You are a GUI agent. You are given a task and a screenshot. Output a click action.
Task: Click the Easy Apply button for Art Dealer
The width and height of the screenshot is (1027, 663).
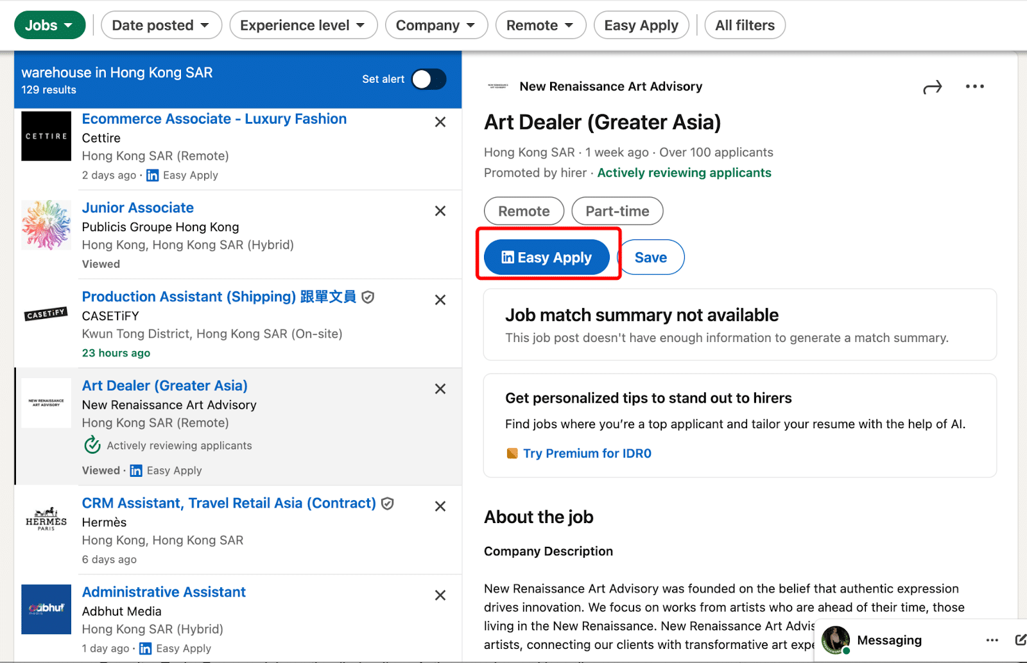tap(547, 257)
